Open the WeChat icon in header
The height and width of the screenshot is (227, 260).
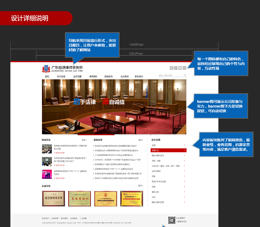[x=180, y=68]
